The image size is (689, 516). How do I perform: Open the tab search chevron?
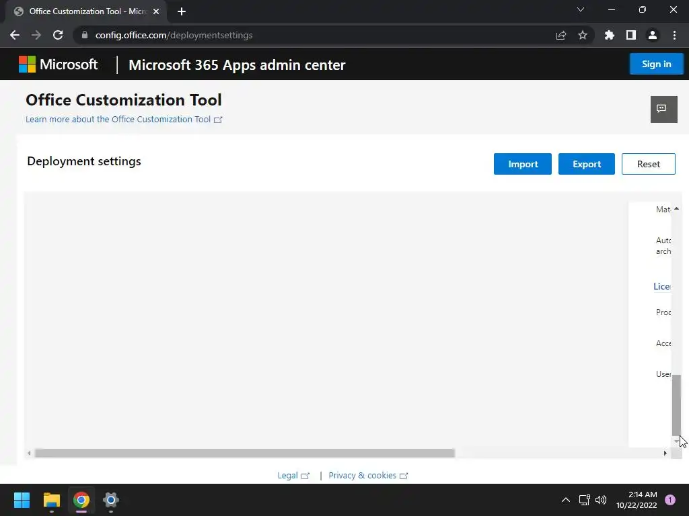pos(581,9)
